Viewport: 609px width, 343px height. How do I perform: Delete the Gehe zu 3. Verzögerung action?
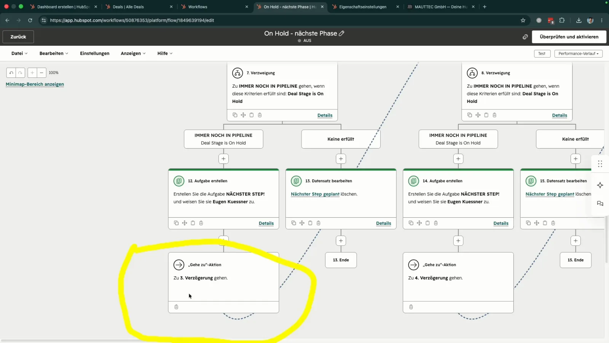176,307
